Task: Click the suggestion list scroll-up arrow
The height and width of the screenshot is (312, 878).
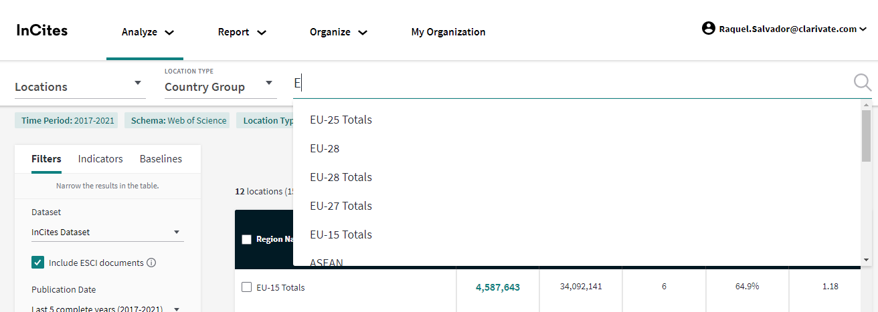Action: (x=866, y=106)
